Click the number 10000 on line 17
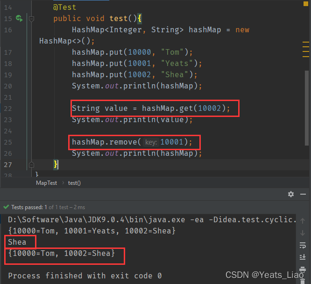 coord(140,52)
